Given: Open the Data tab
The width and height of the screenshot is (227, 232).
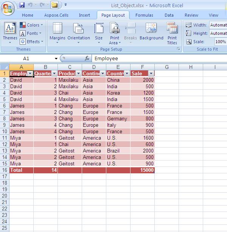Looking at the screenshot, I should pyautogui.click(x=169, y=15).
